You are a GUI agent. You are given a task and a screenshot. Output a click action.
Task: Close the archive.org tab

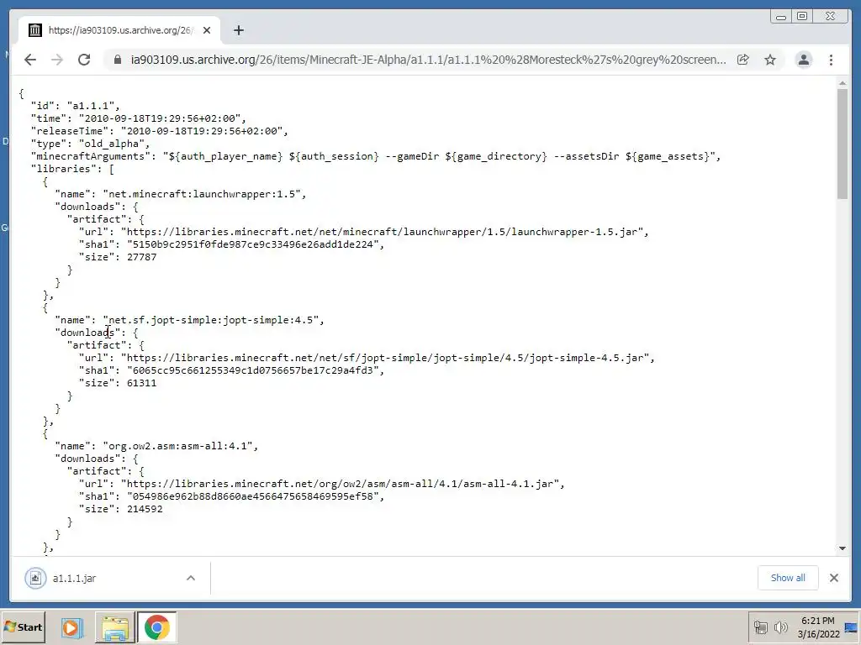coord(207,30)
